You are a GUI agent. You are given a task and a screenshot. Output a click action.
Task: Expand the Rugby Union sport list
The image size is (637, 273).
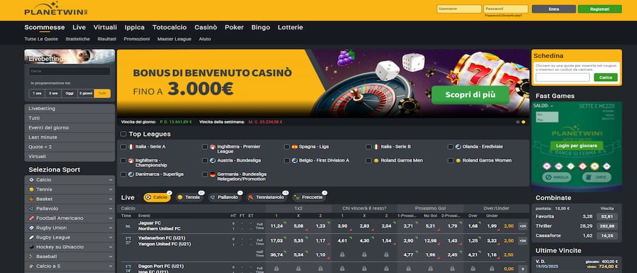click(x=110, y=228)
